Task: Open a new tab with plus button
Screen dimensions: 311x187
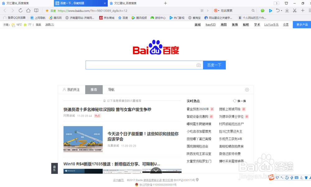Action: pos(165,3)
